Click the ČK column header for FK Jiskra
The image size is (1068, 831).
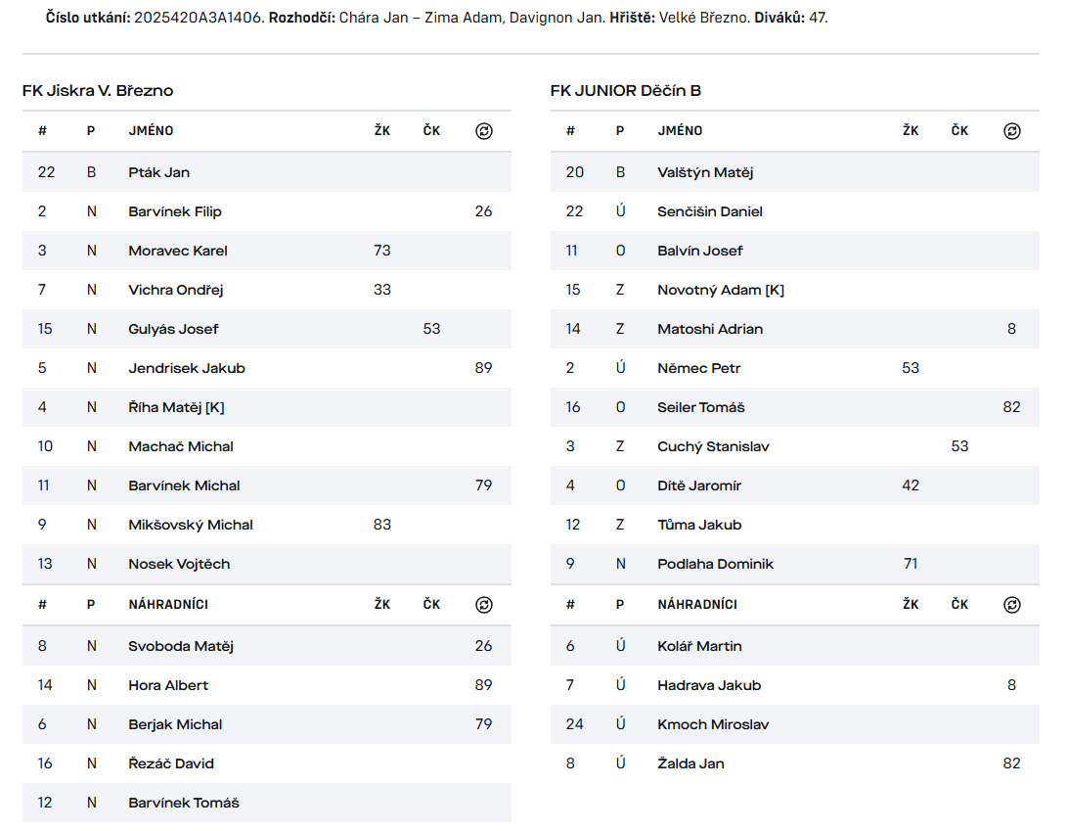click(x=431, y=131)
